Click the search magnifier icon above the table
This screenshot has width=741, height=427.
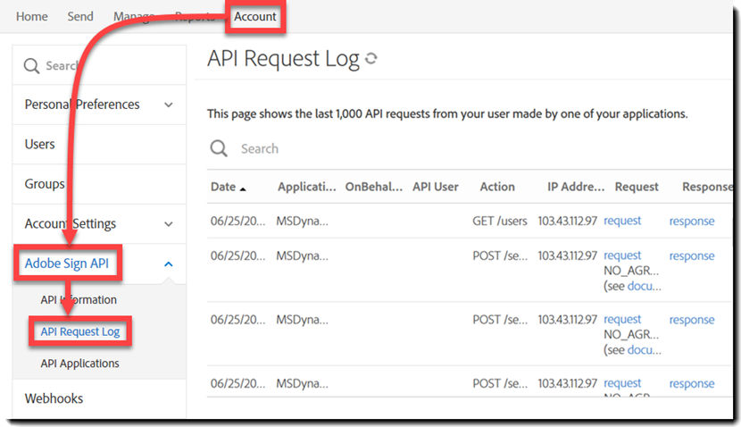point(219,148)
